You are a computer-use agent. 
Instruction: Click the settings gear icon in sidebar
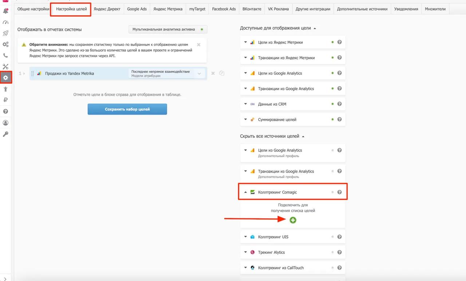pyautogui.click(x=5, y=78)
